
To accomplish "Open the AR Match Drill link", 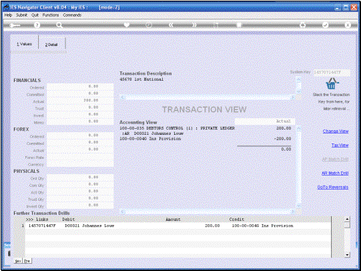I will tap(335, 173).
